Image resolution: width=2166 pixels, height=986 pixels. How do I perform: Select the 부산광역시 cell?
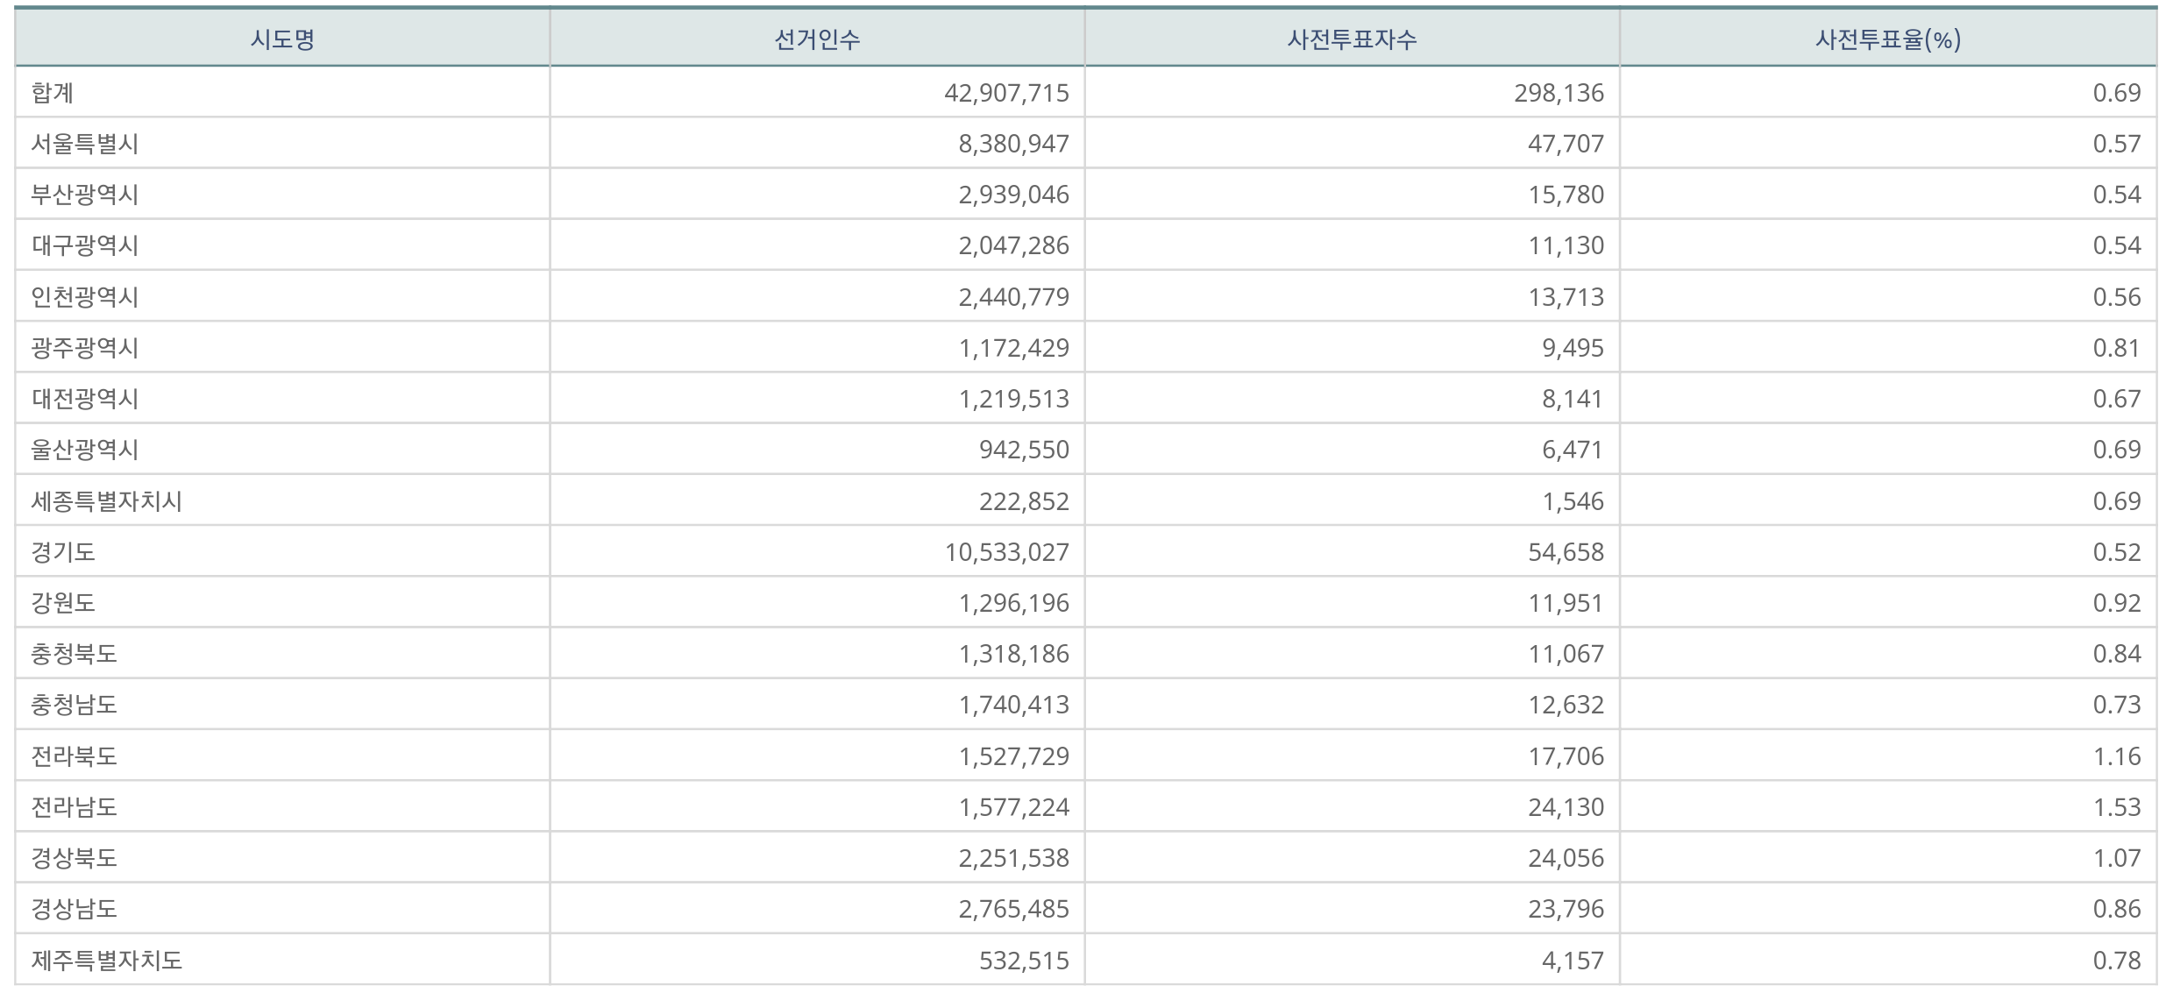(85, 195)
